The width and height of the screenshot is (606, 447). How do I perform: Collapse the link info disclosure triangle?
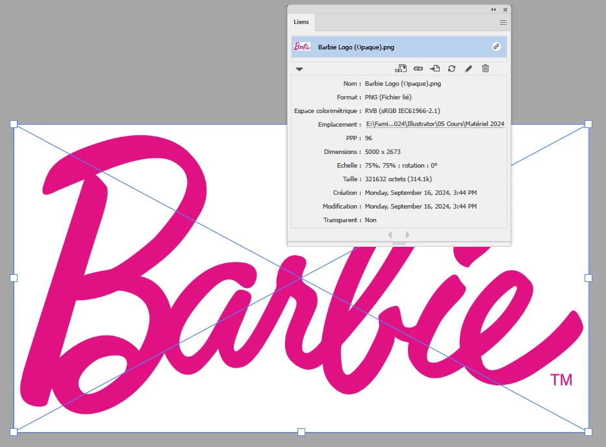point(299,70)
